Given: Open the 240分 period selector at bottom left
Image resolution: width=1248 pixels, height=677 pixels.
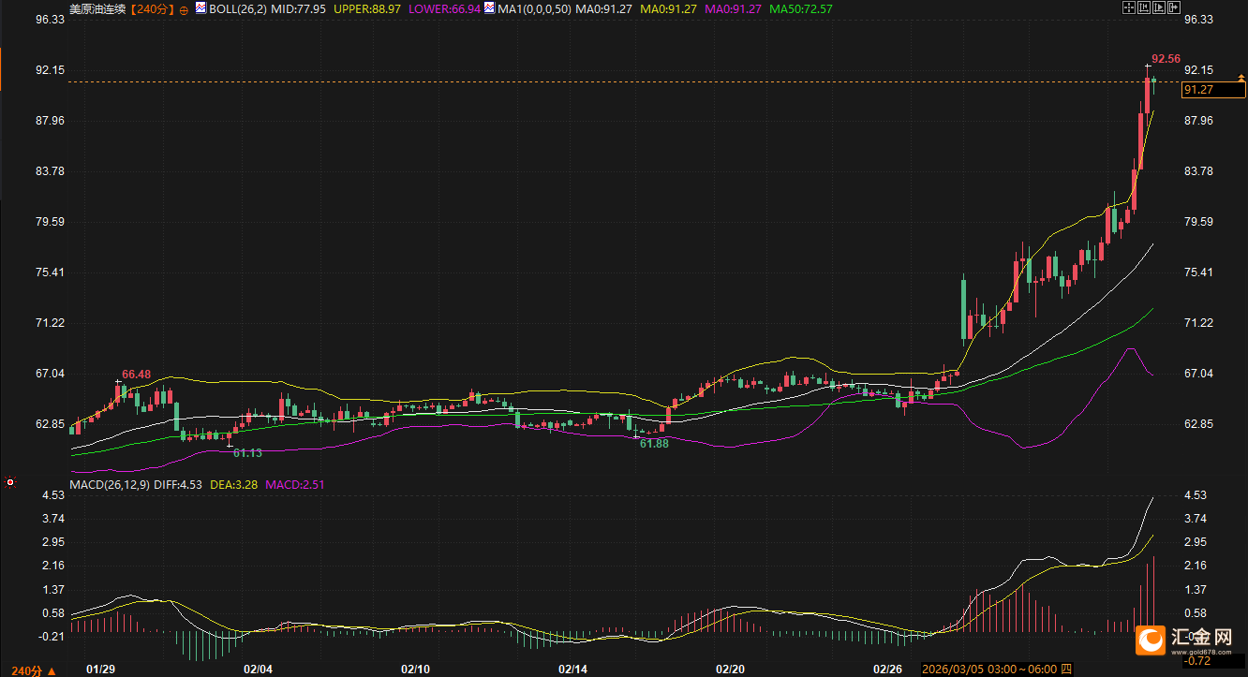Looking at the screenshot, I should [x=26, y=670].
